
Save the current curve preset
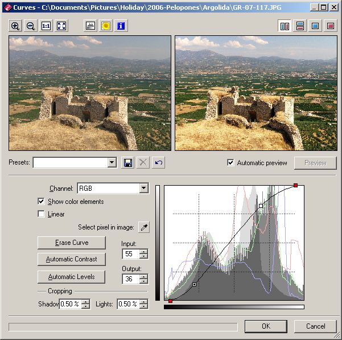point(128,163)
